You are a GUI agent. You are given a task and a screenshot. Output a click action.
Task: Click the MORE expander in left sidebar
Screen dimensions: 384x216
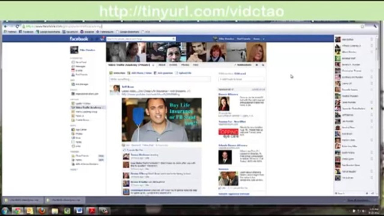click(x=74, y=169)
